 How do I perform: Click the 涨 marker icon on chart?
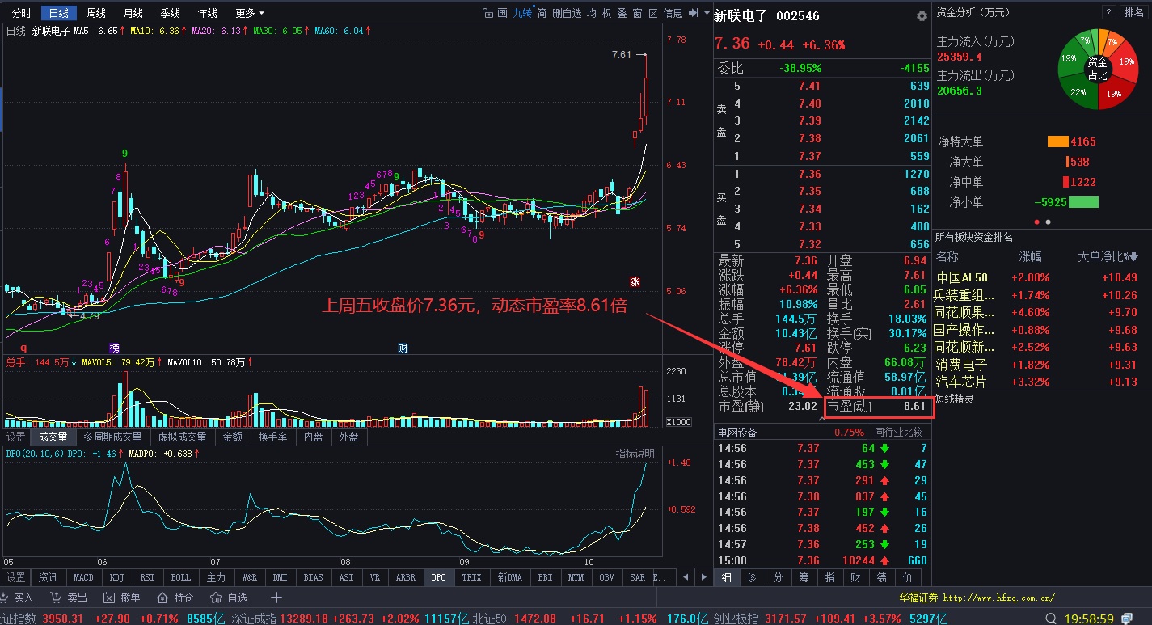635,281
